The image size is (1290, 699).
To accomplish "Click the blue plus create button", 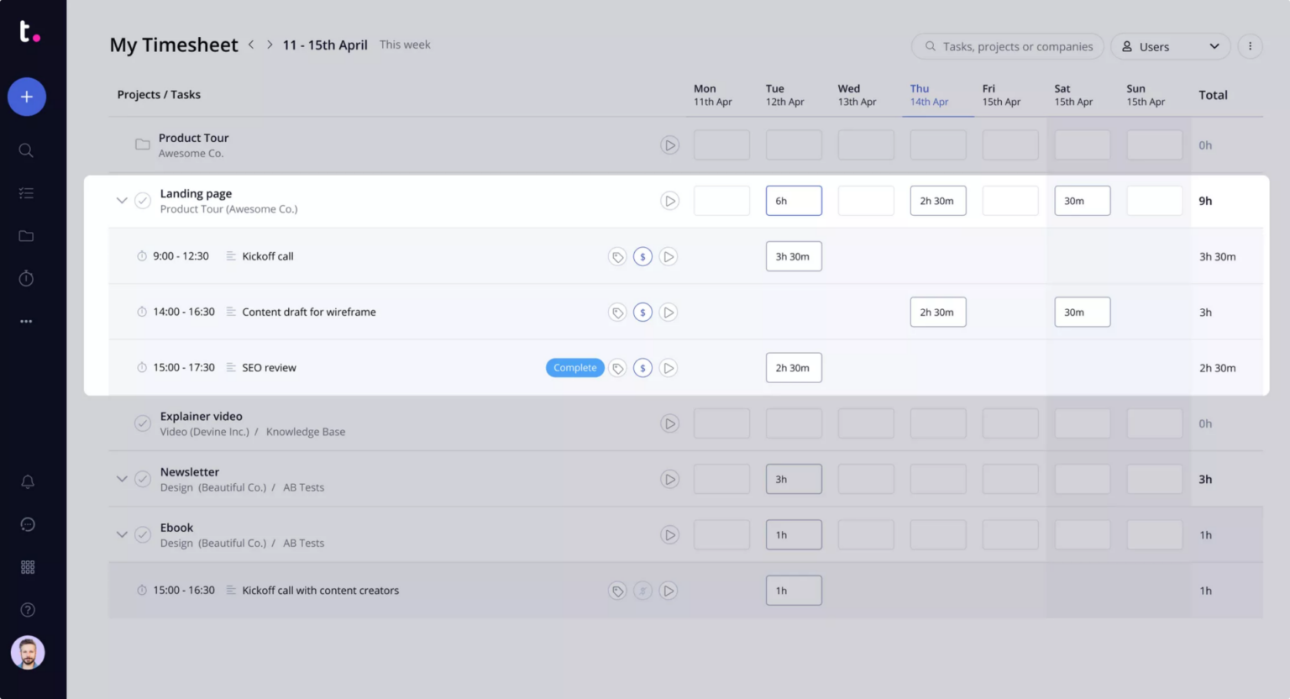I will click(x=26, y=97).
